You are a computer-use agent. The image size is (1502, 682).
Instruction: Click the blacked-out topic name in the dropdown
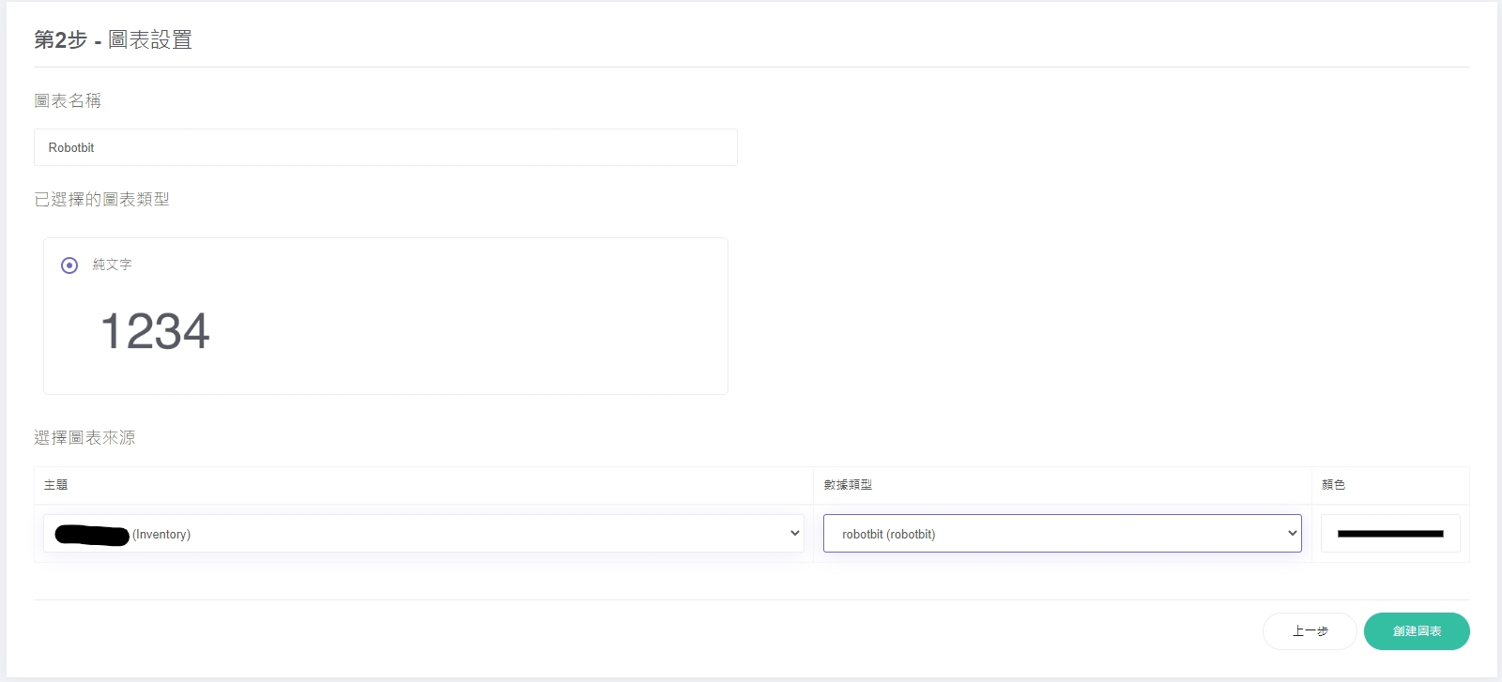[92, 535]
